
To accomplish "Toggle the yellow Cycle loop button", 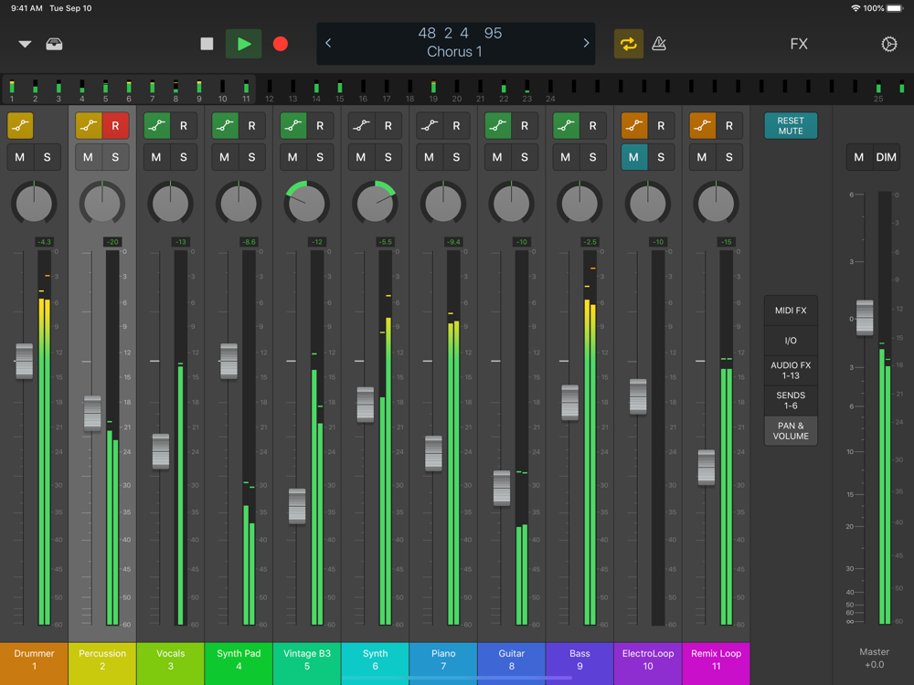I will pyautogui.click(x=628, y=44).
